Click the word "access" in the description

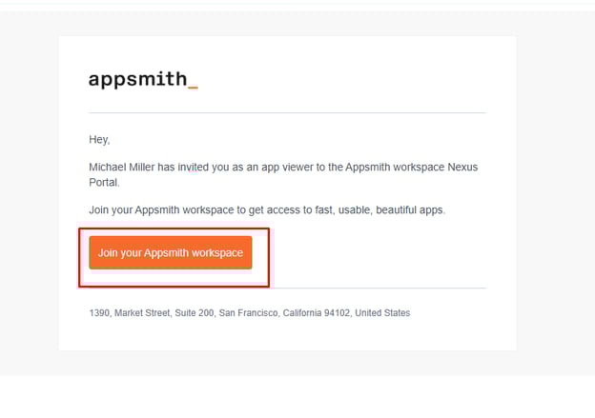[x=288, y=209]
